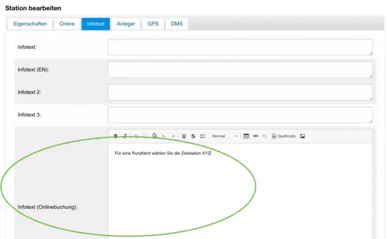Switch to the Online tab
The width and height of the screenshot is (388, 239).
click(67, 24)
